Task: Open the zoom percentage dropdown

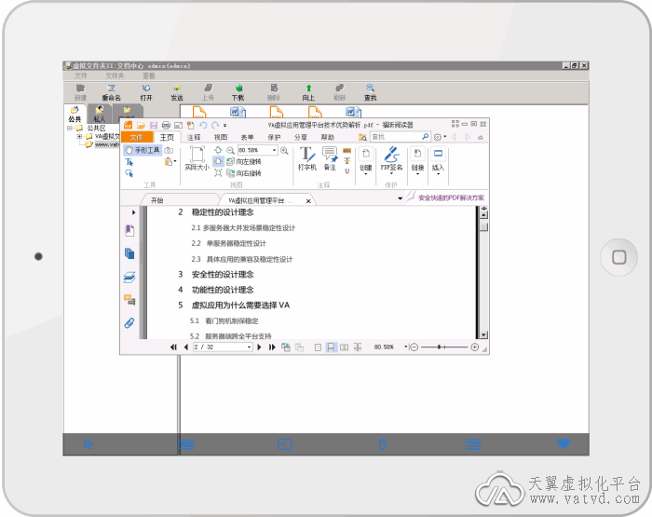Action: pyautogui.click(x=275, y=150)
